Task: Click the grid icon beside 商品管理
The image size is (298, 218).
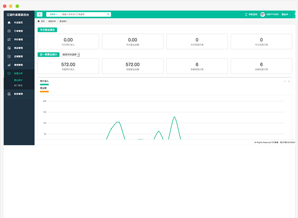Action: click(x=9, y=48)
